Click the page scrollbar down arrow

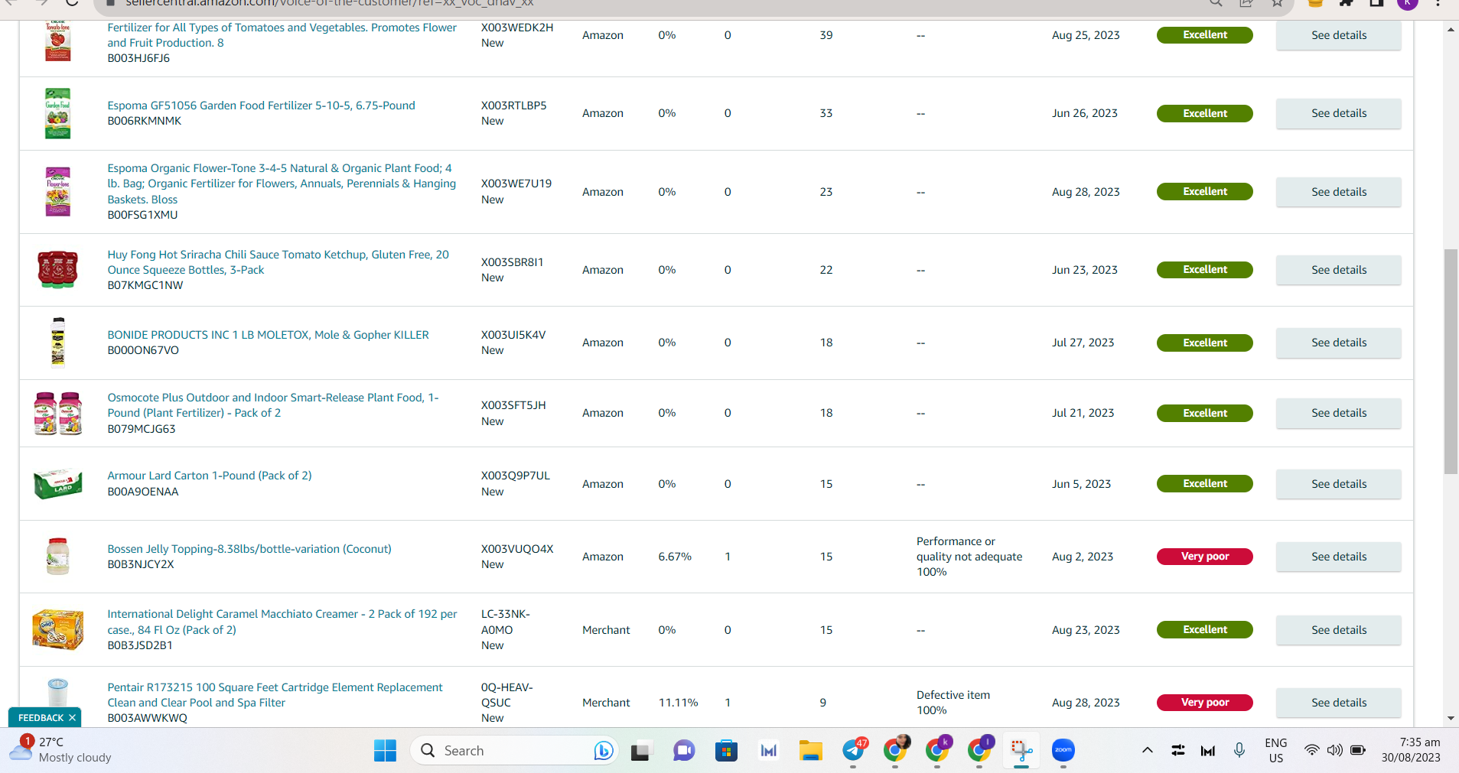tap(1451, 719)
